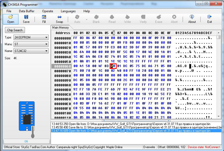Viewport: 224px width, 151px height.
Task: Click the ASCII column of row 00000060
Action: [194, 66]
